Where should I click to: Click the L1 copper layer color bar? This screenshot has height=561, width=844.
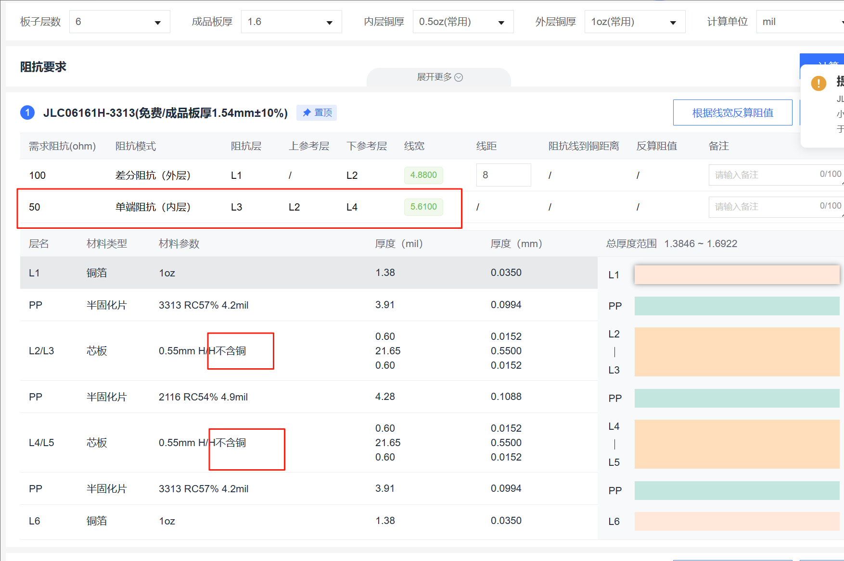[x=736, y=274]
